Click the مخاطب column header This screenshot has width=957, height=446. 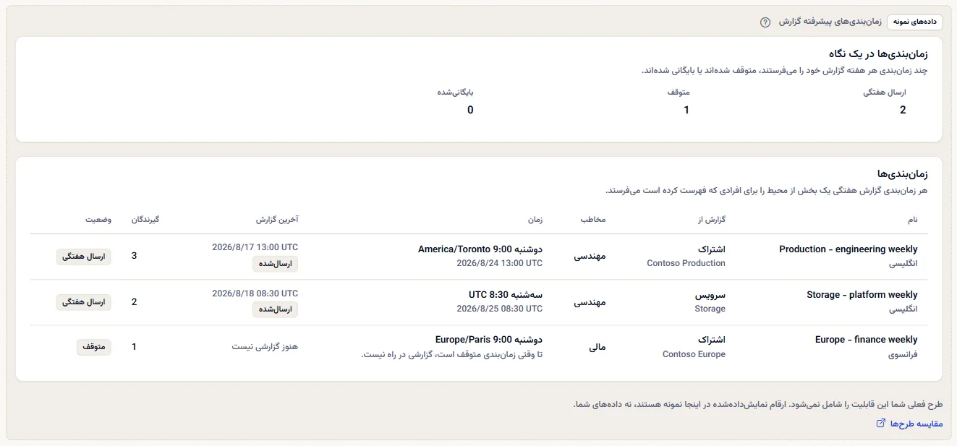coord(594,219)
